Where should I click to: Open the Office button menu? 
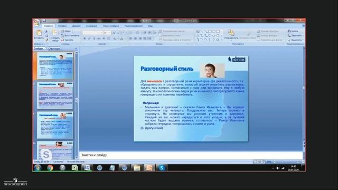(x=36, y=22)
